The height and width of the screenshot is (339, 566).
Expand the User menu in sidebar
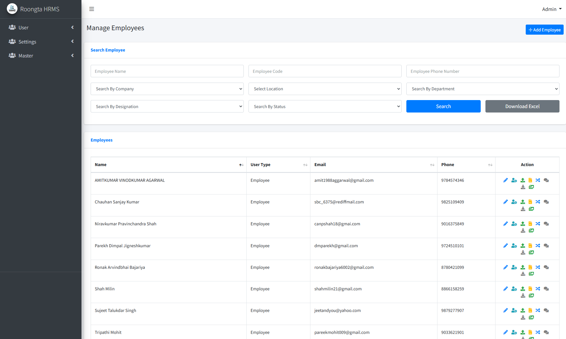(41, 28)
